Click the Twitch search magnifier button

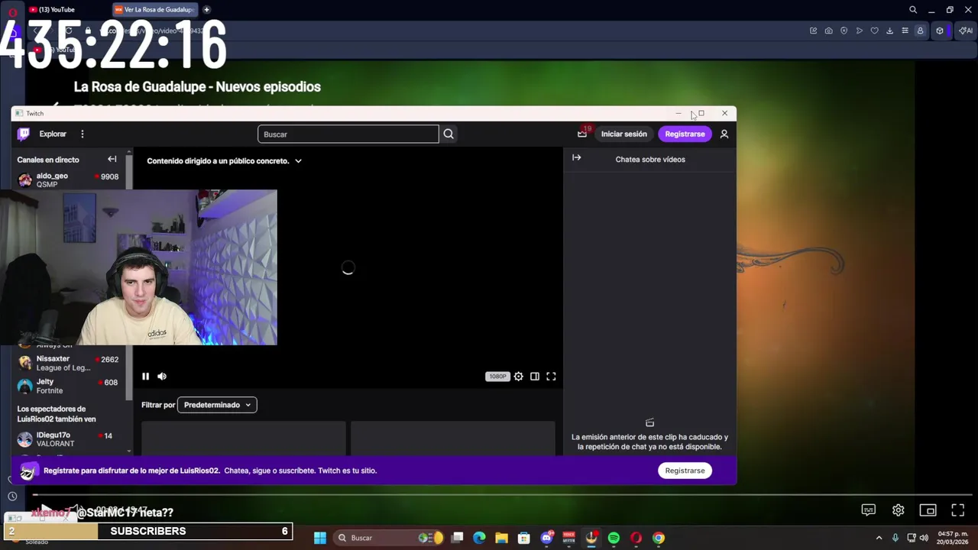tap(449, 134)
